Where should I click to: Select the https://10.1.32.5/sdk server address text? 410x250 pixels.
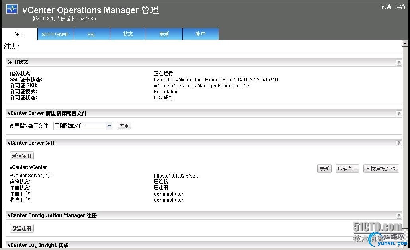point(176,176)
